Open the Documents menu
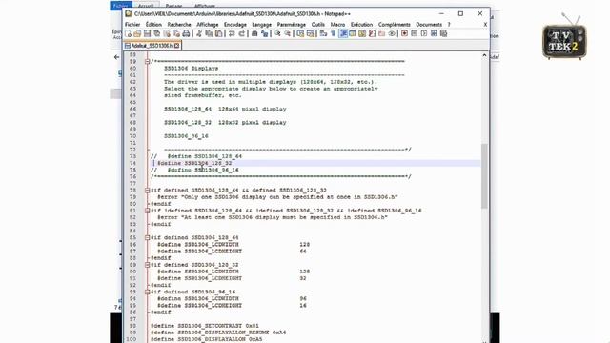The image size is (610, 343). (429, 24)
